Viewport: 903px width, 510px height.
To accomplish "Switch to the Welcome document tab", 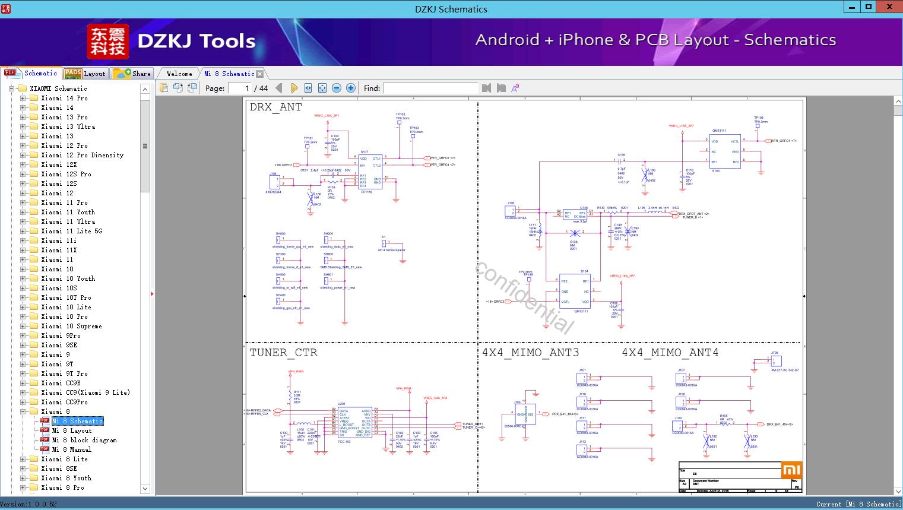I will (x=179, y=74).
